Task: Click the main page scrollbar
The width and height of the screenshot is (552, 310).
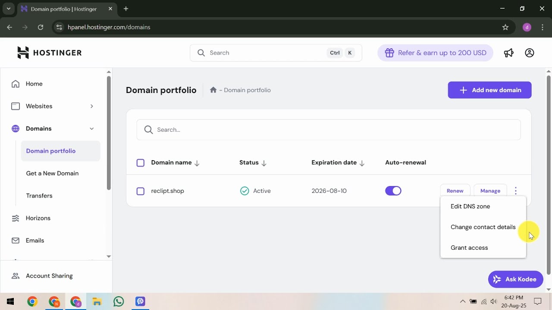Action: [549, 174]
